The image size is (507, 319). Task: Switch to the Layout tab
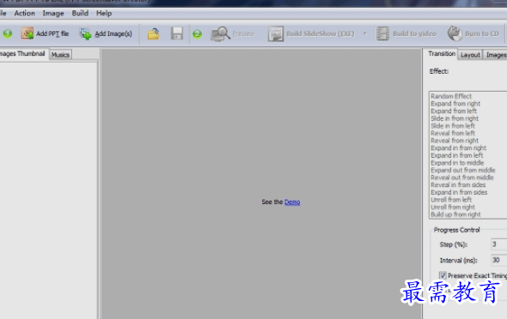(x=470, y=55)
